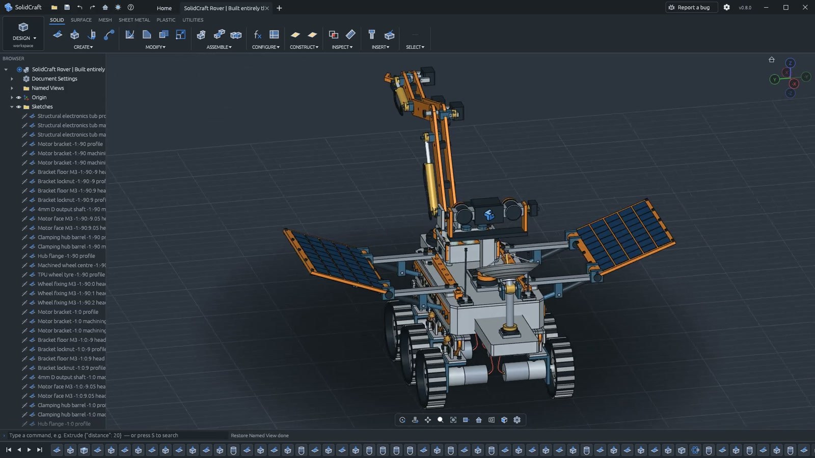This screenshot has height=458, width=815.
Task: Toggle visibility of TPU wheel tyre sketch
Action: coord(24,275)
